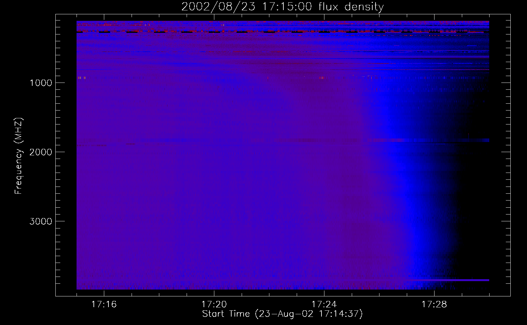
Task: Click the plot title '2002/08/23 17:15:00 flux density'
Action: click(x=282, y=7)
